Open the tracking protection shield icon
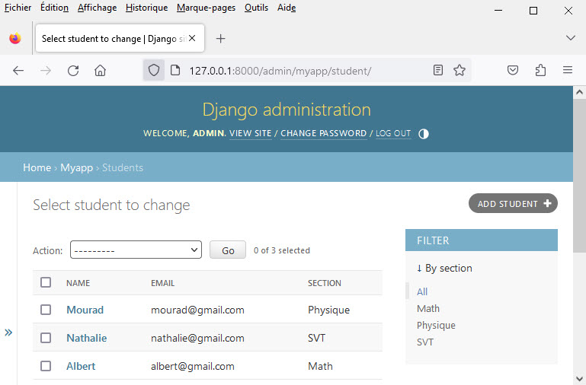 point(154,70)
